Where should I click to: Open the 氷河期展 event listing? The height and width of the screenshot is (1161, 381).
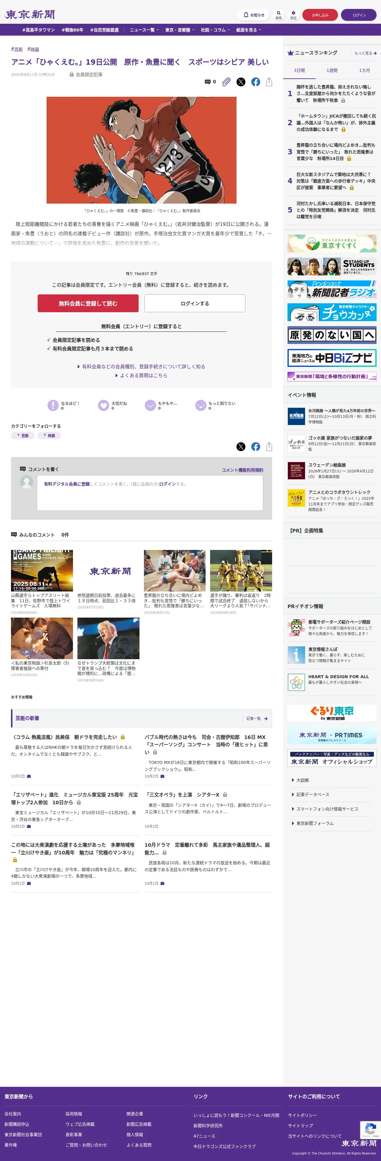click(x=332, y=416)
